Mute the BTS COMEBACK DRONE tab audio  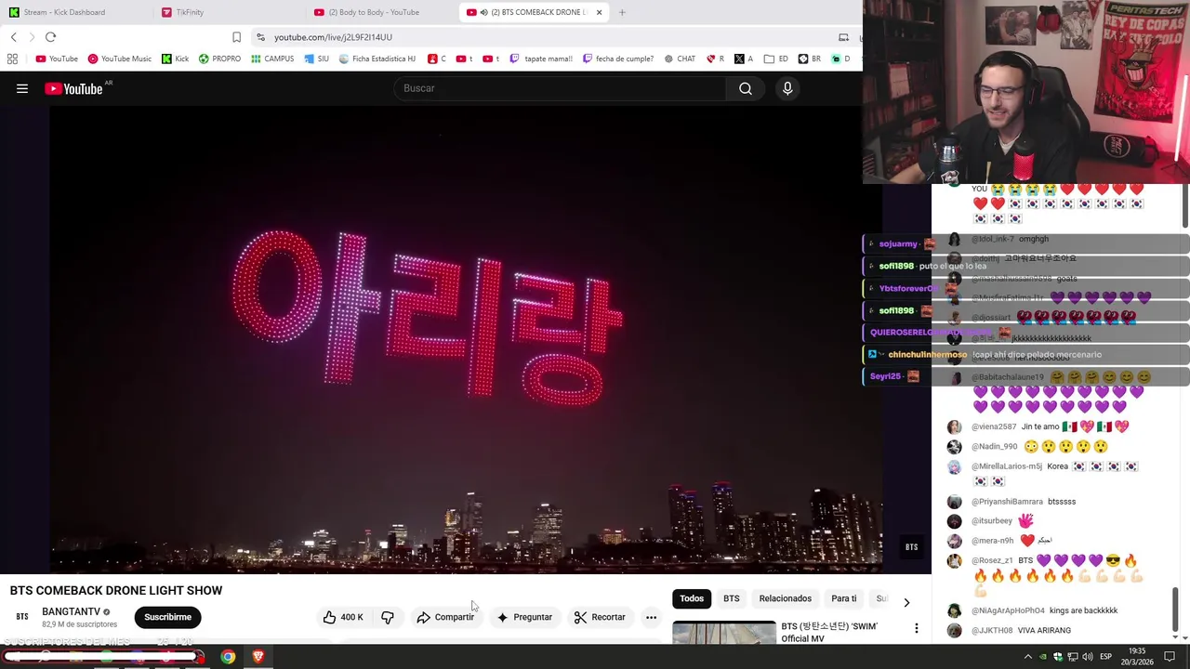click(x=483, y=12)
